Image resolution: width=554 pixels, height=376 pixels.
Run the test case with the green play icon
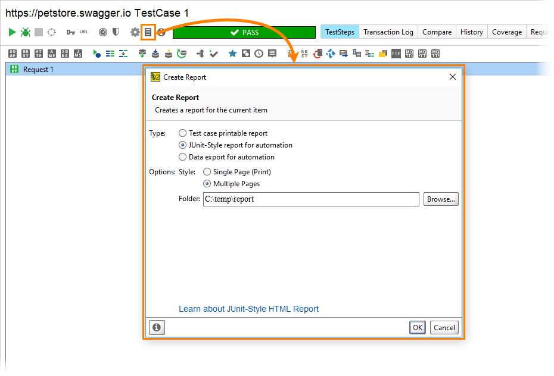coord(11,32)
